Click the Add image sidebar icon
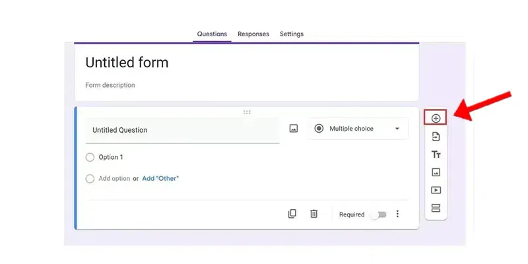Screen dimensions: 528x264 pos(436,172)
